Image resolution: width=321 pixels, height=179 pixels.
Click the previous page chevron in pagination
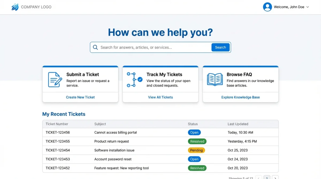click(x=258, y=177)
